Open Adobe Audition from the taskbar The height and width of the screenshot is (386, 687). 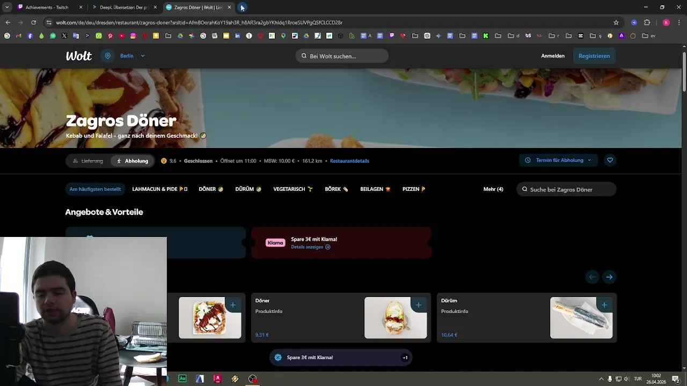[x=182, y=378]
